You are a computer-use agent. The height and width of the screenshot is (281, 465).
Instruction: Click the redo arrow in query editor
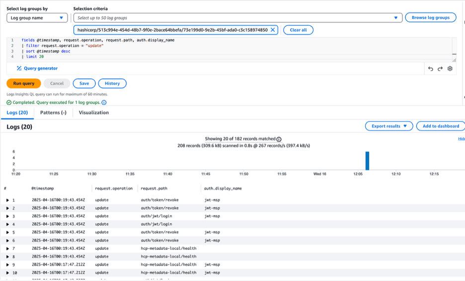440,69
